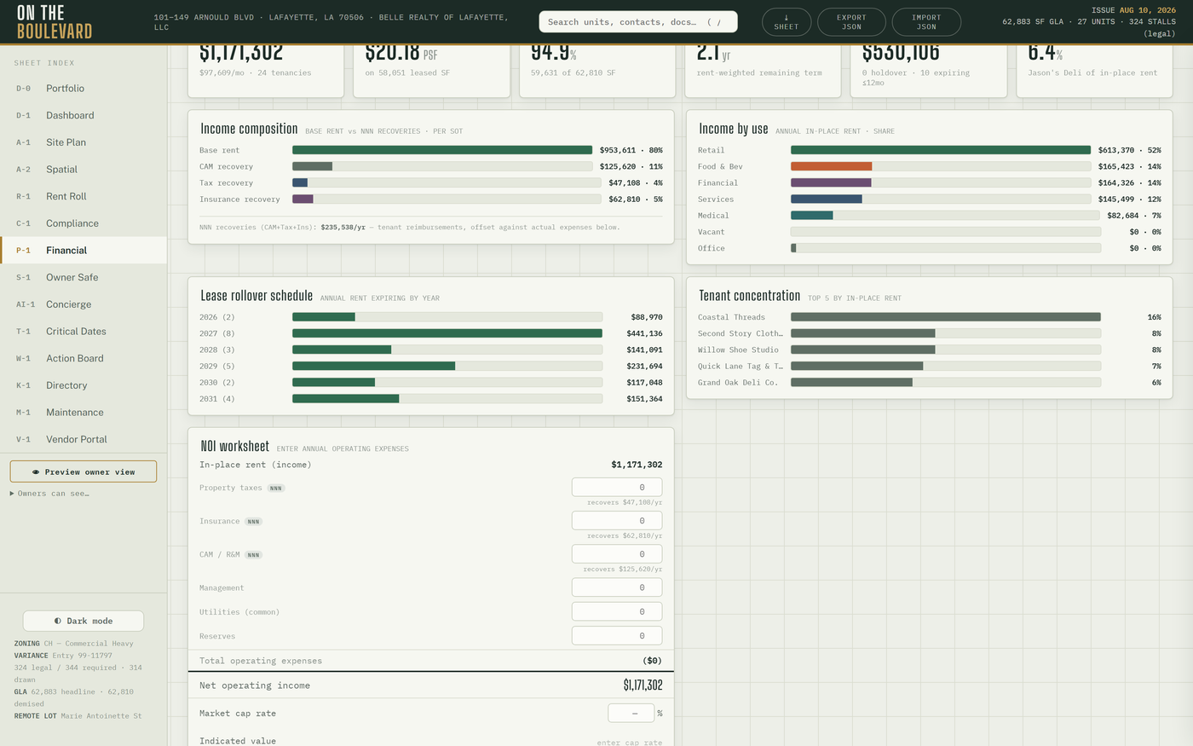Click the "$235,538/yr" NNN recoveries figure
1193x746 pixels.
pos(343,228)
